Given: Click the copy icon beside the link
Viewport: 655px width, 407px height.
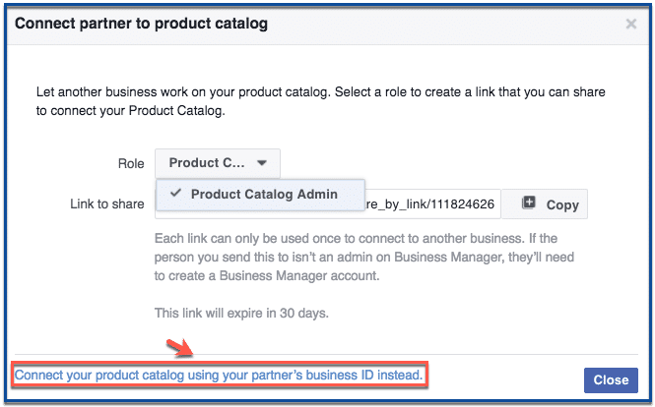Looking at the screenshot, I should click(x=528, y=203).
